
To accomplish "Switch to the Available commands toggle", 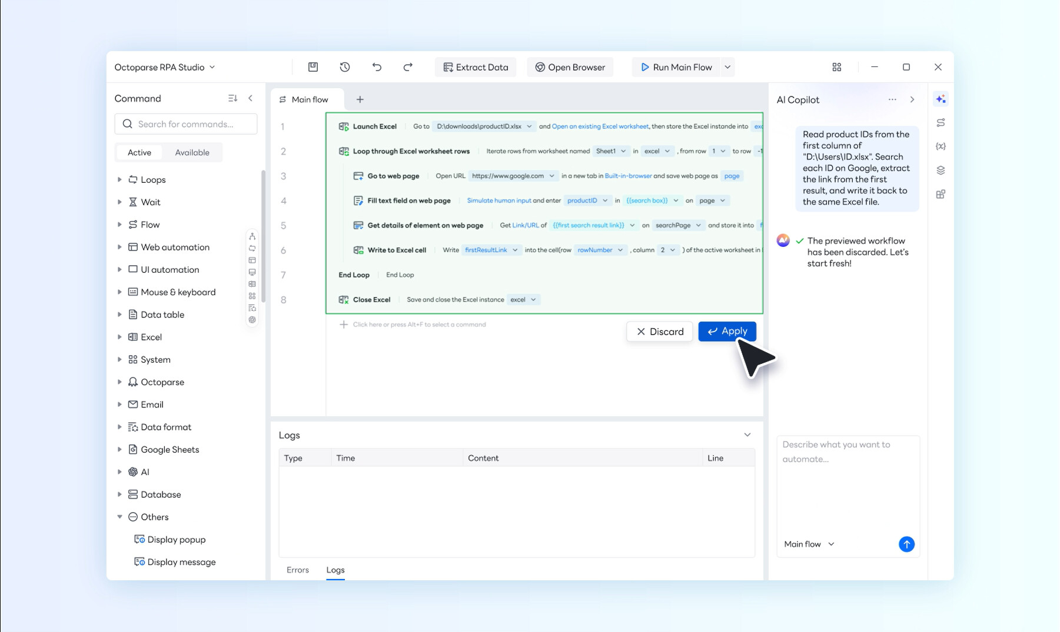I will tap(192, 152).
